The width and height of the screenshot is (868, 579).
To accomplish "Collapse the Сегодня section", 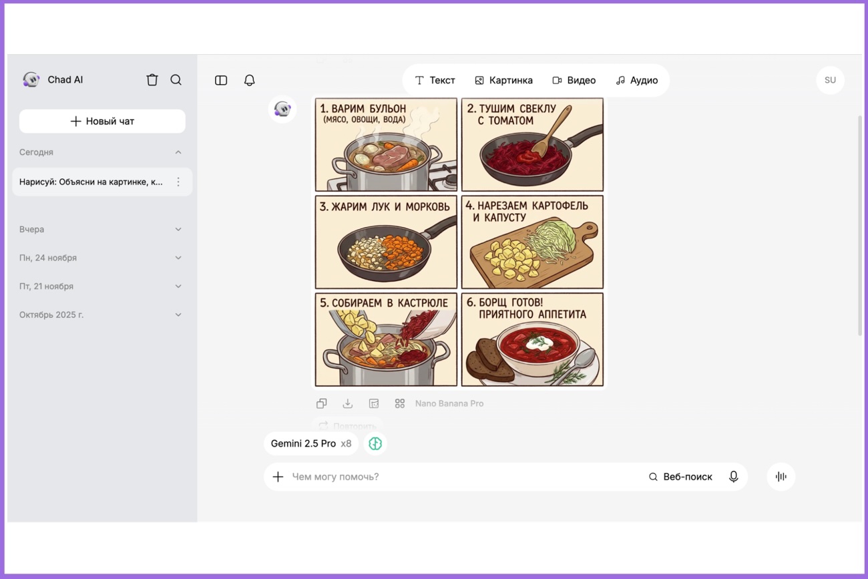I will tap(178, 152).
